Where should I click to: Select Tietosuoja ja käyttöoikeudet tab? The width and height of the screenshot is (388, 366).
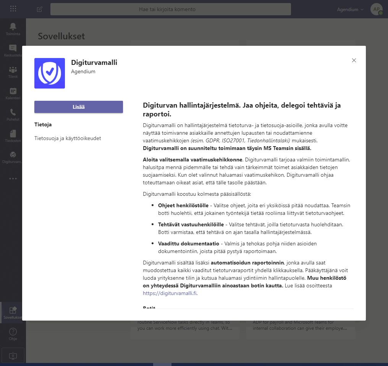tap(68, 138)
